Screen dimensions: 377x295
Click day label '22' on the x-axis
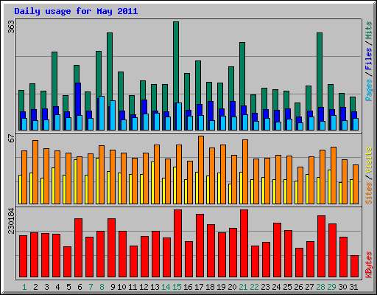click(x=254, y=287)
